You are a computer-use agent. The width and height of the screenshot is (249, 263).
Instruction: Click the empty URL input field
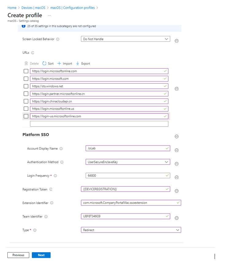99,124
